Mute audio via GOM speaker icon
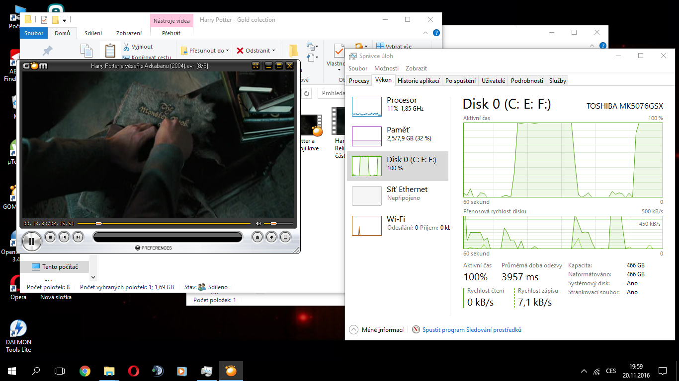The width and height of the screenshot is (679, 381). click(x=258, y=224)
